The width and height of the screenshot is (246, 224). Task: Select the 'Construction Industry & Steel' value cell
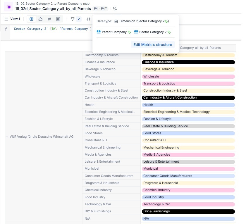pos(188,91)
